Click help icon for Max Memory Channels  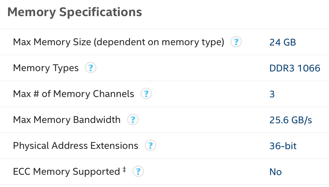point(146,94)
